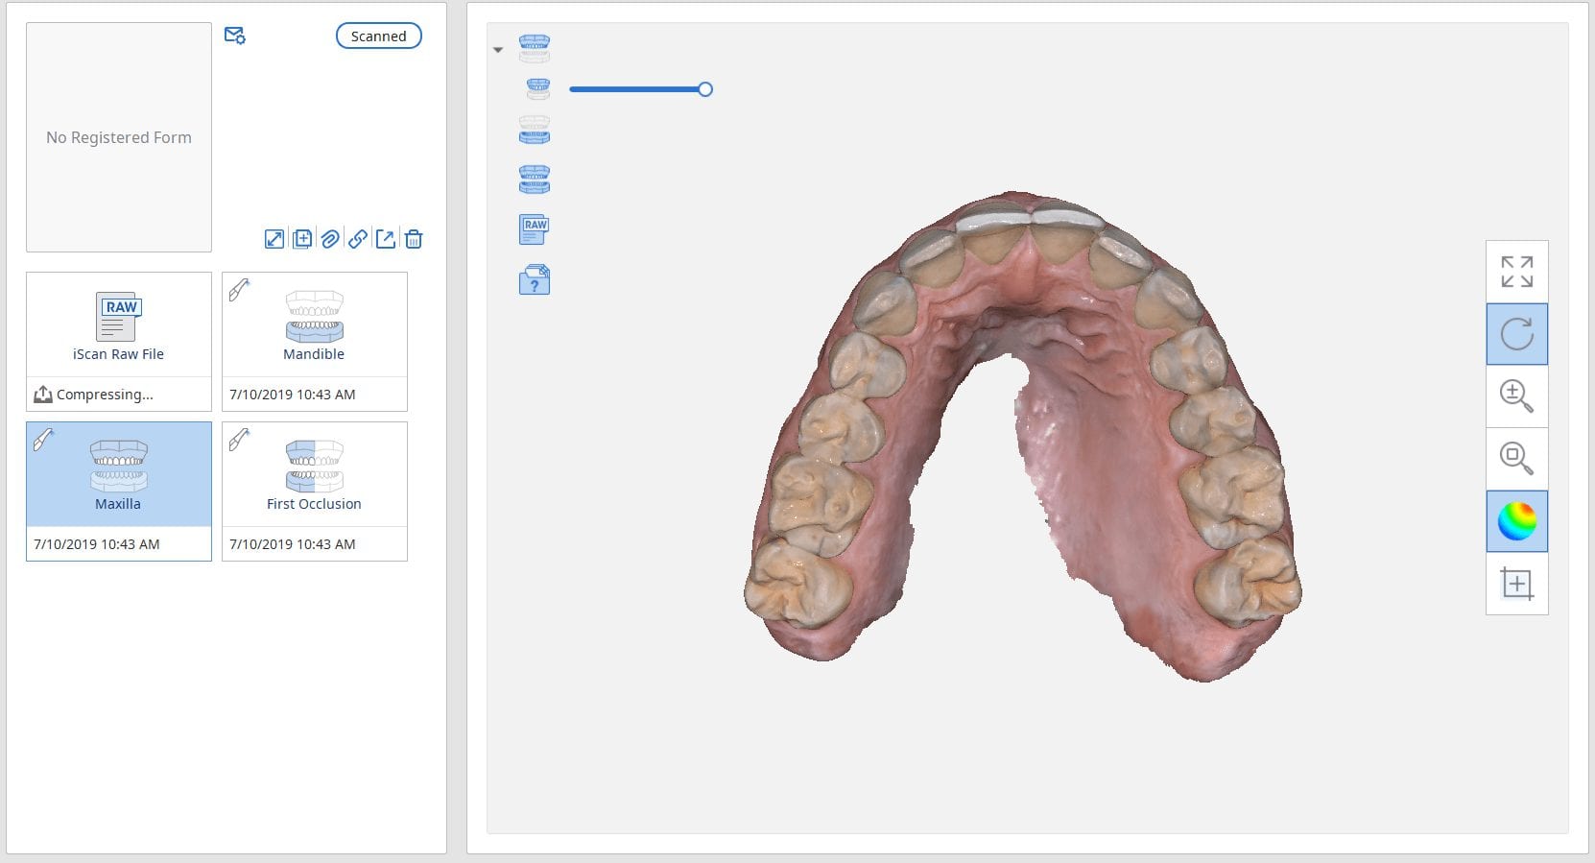Click the crosshair crop capture icon
This screenshot has height=863, width=1595.
tap(1516, 583)
